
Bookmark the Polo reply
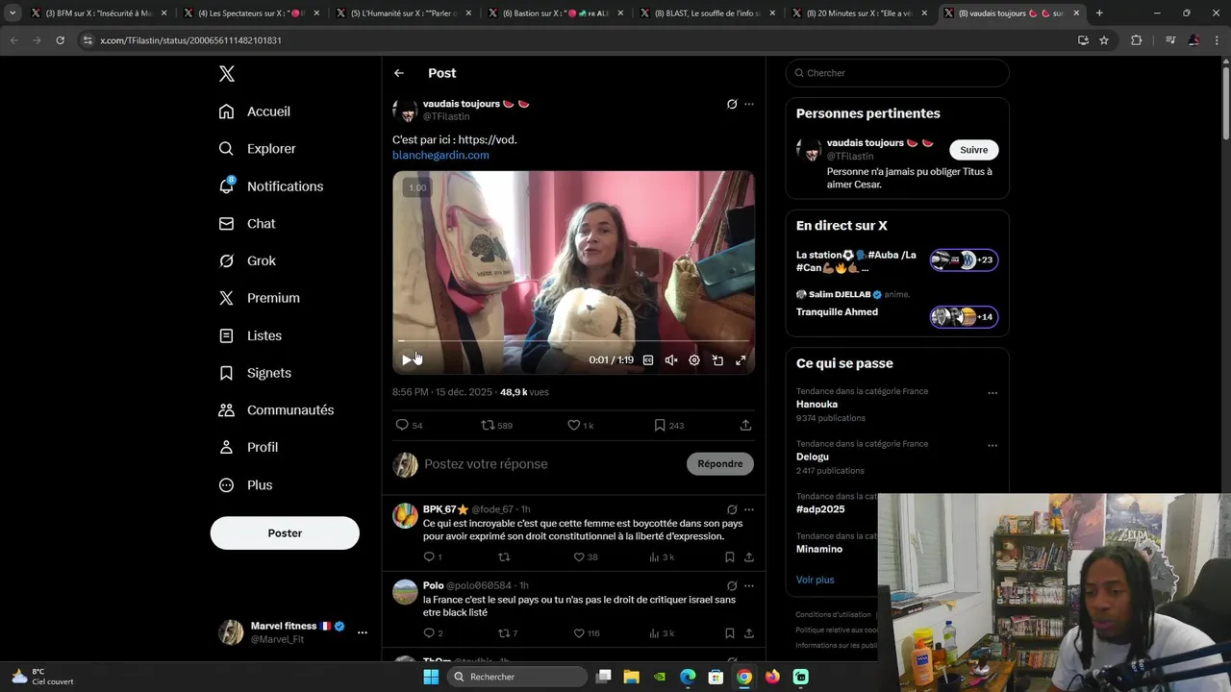point(730,633)
